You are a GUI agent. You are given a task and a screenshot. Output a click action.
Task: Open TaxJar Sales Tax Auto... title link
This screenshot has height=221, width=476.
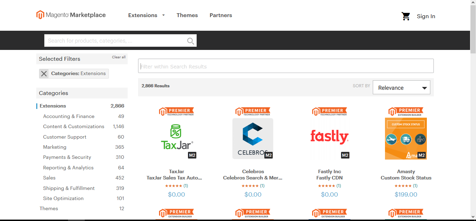174,178
